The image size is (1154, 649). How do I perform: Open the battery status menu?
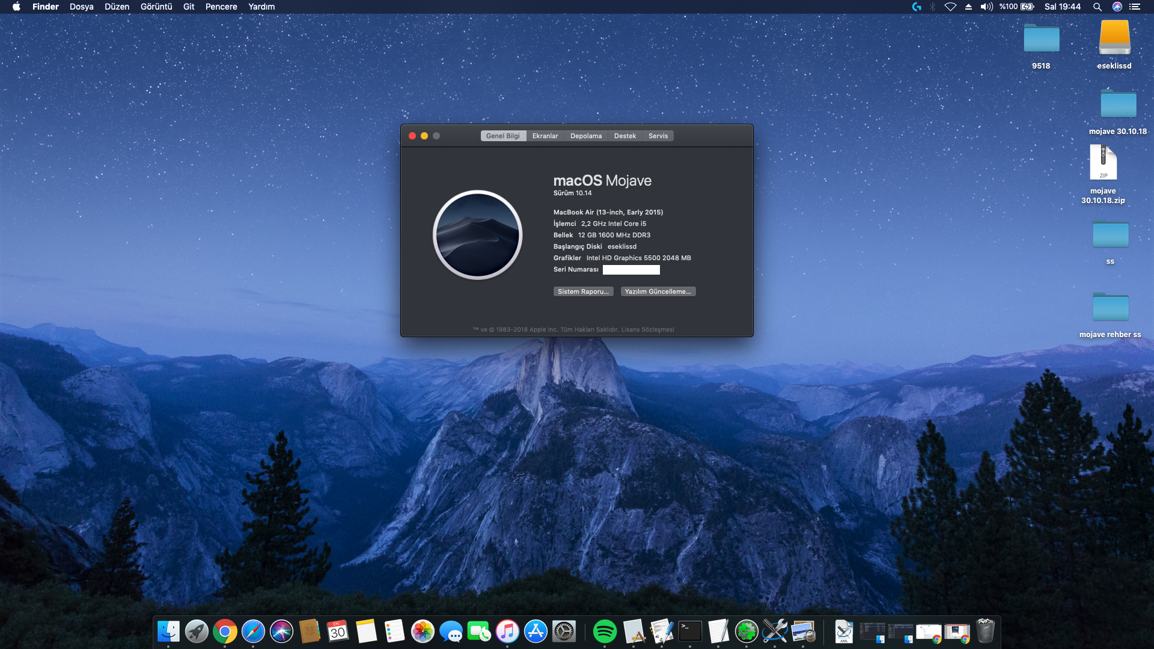click(1027, 7)
